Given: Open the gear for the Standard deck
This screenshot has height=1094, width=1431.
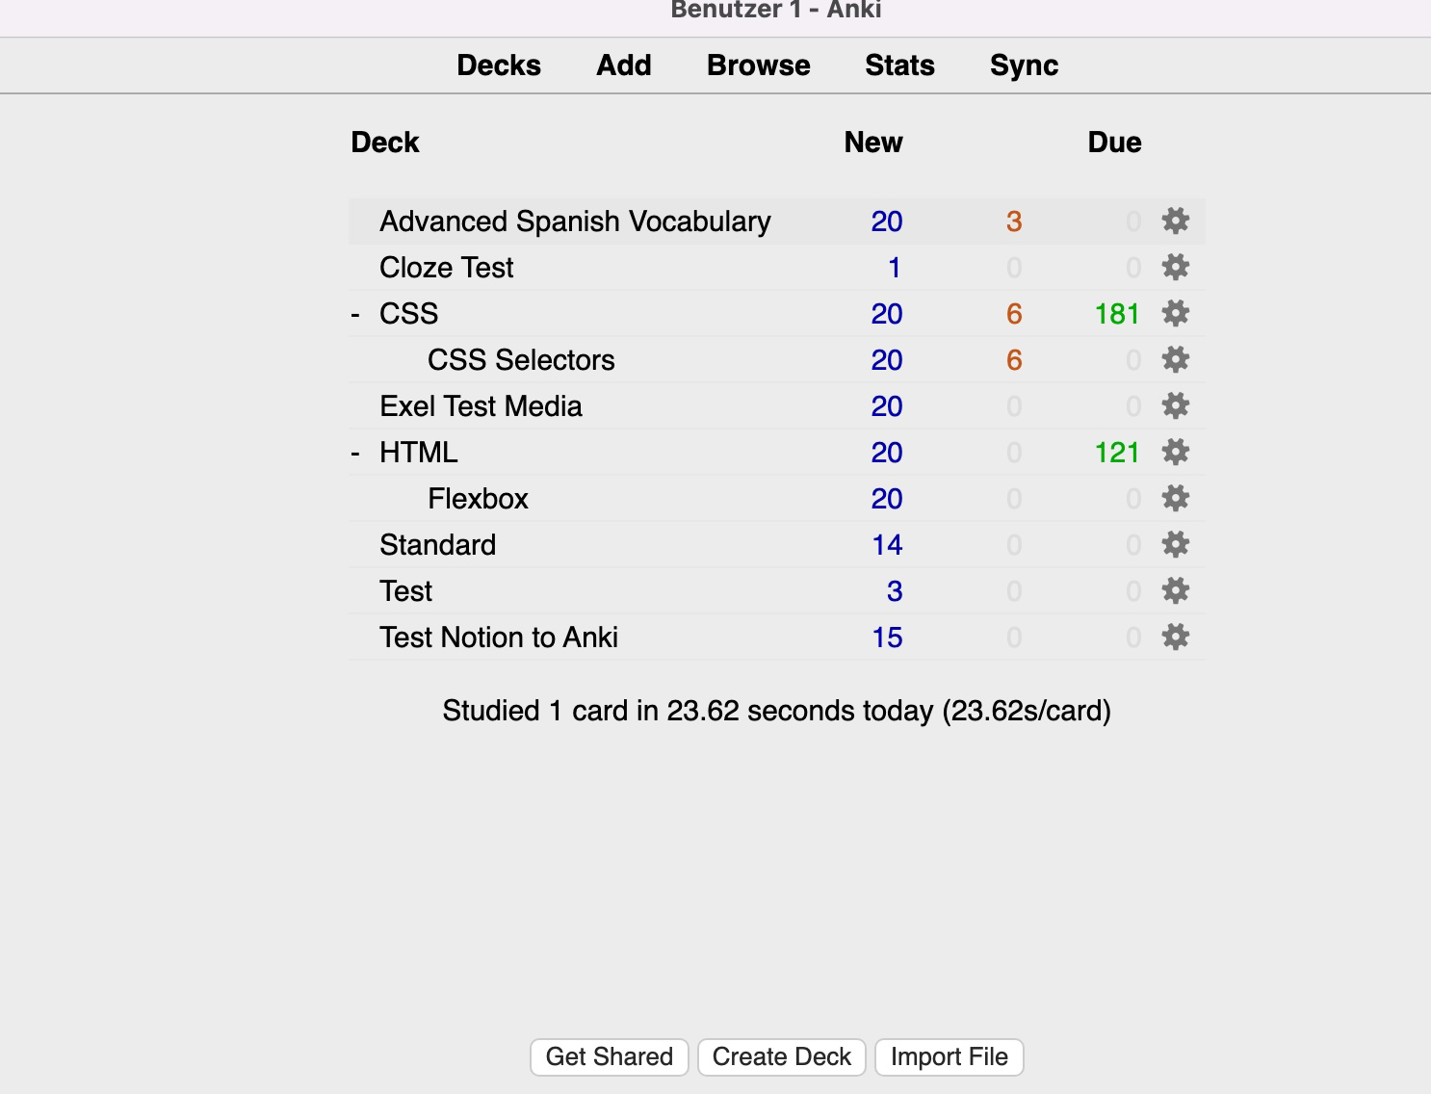Looking at the screenshot, I should [x=1174, y=544].
